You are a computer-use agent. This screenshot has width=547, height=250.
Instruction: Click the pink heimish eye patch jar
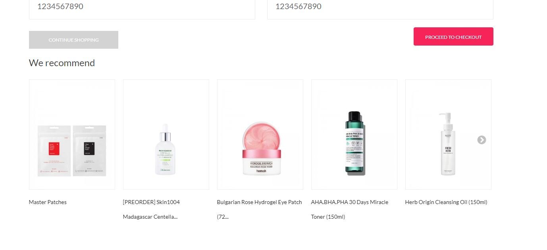[x=262, y=148]
